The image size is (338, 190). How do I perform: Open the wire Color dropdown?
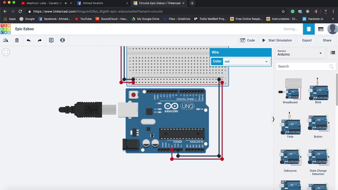246,61
